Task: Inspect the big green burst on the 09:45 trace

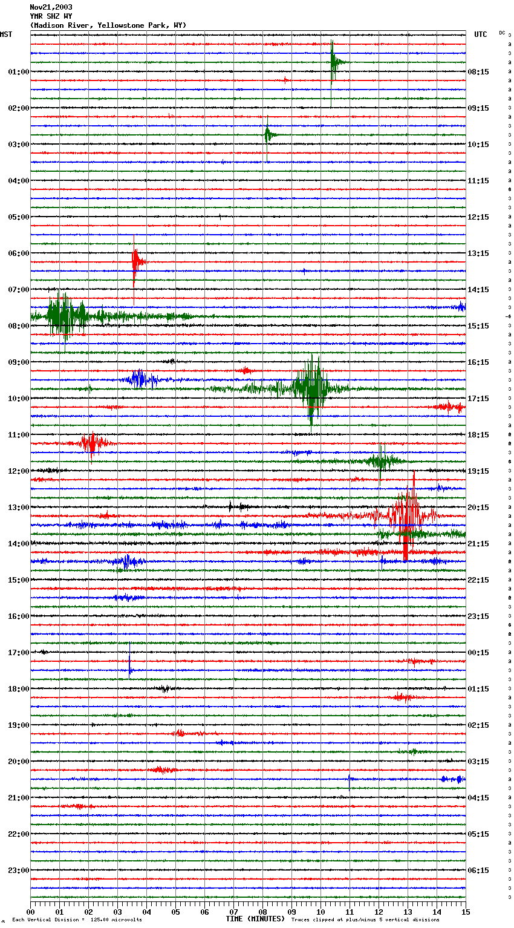Action: pyautogui.click(x=311, y=388)
